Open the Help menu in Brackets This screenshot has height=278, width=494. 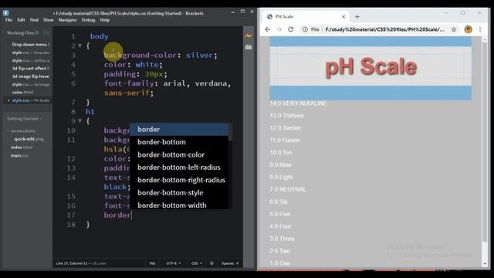[x=105, y=20]
